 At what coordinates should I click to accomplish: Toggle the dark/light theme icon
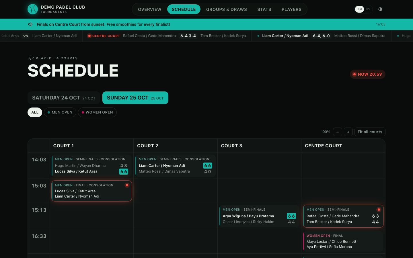point(380,9)
